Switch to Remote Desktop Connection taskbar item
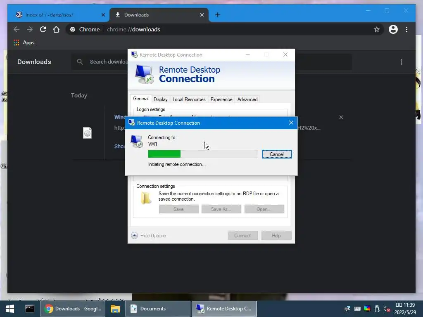The height and width of the screenshot is (317, 423). pos(224,309)
